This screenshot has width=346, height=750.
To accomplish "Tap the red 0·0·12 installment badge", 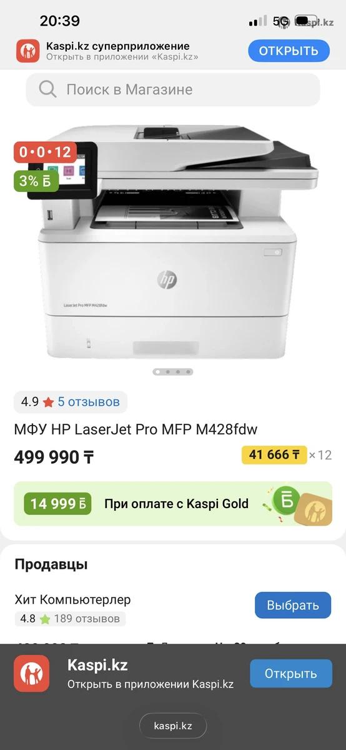I will (x=45, y=152).
